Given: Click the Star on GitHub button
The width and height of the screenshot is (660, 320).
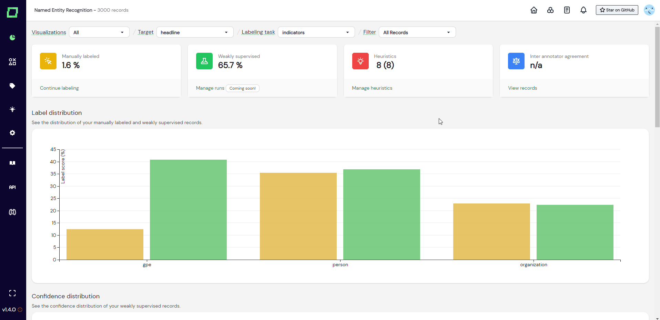Looking at the screenshot, I should pyautogui.click(x=617, y=10).
